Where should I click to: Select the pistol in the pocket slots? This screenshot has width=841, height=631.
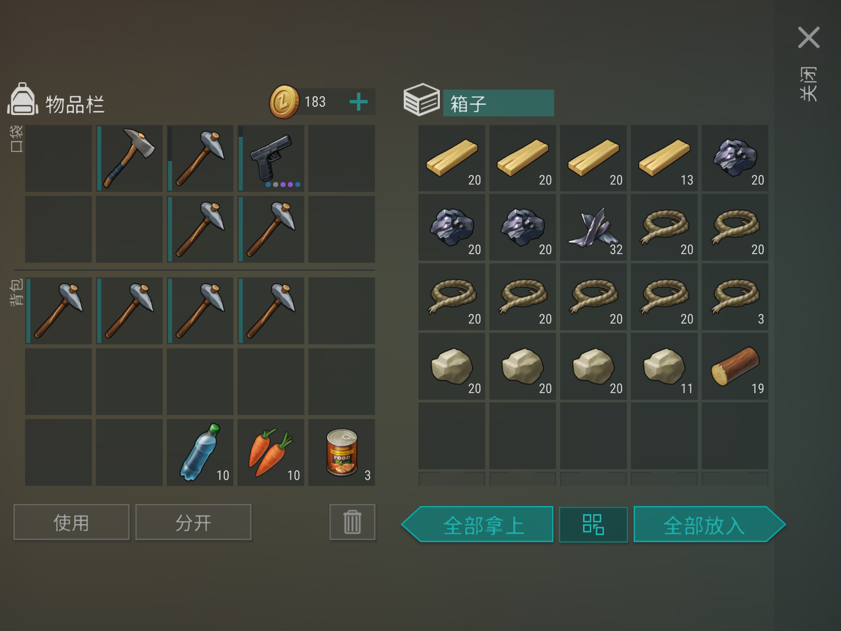pyautogui.click(x=271, y=159)
